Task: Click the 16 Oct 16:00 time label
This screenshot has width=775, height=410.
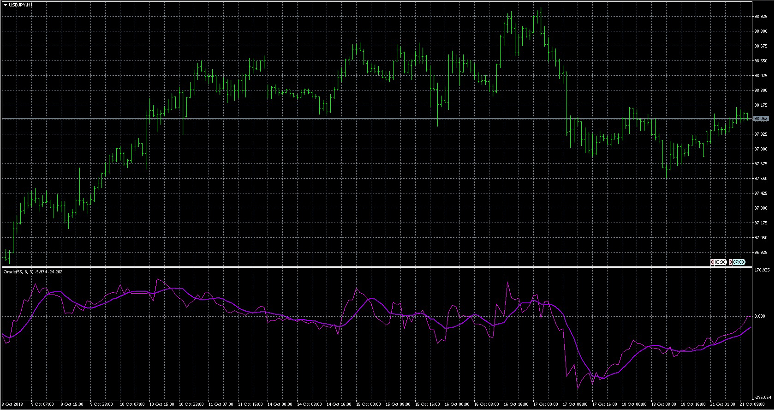Action: pyautogui.click(x=516, y=404)
